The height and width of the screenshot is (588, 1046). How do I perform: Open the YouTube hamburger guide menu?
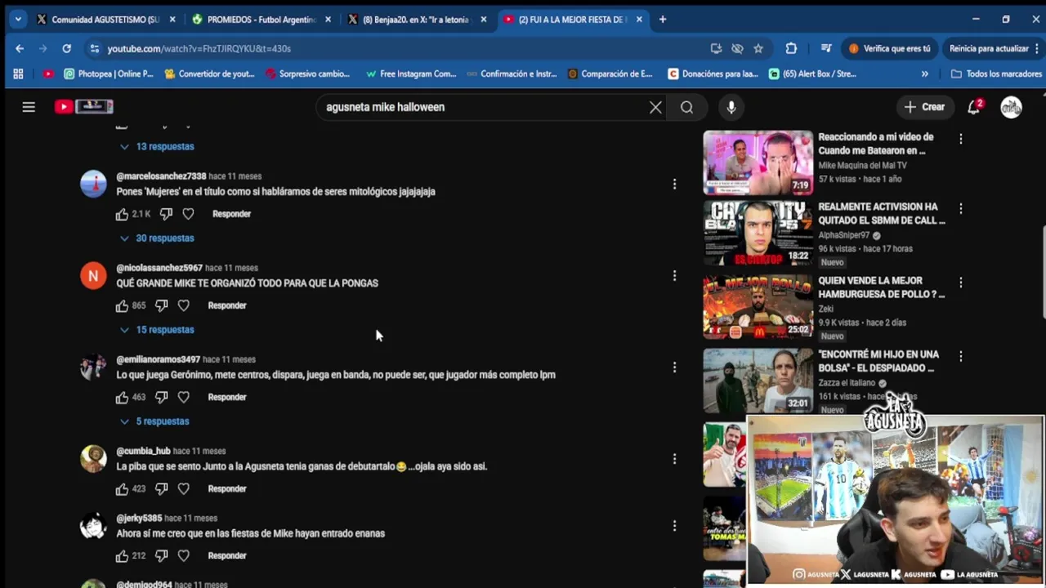point(29,107)
